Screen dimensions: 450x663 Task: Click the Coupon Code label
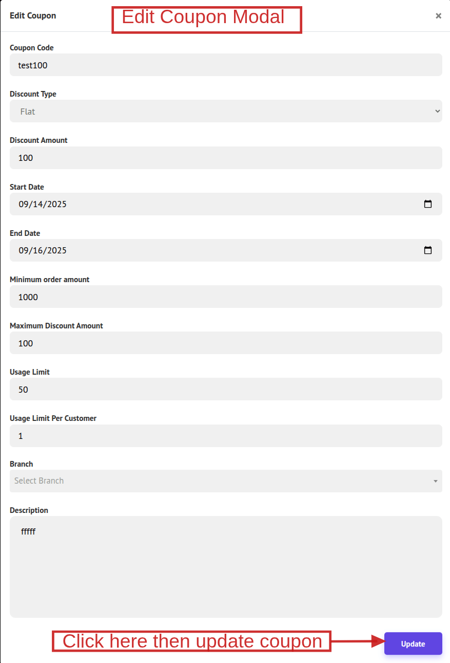[32, 48]
